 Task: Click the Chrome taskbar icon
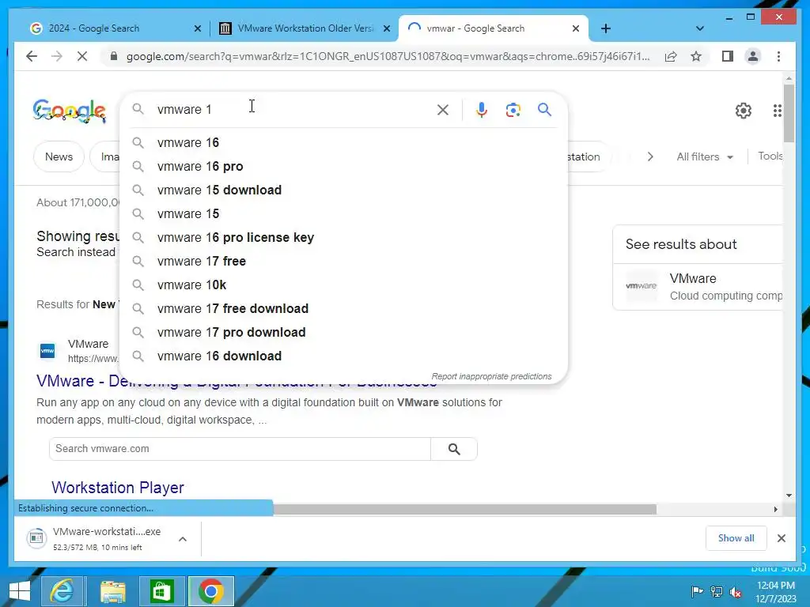[x=210, y=591]
